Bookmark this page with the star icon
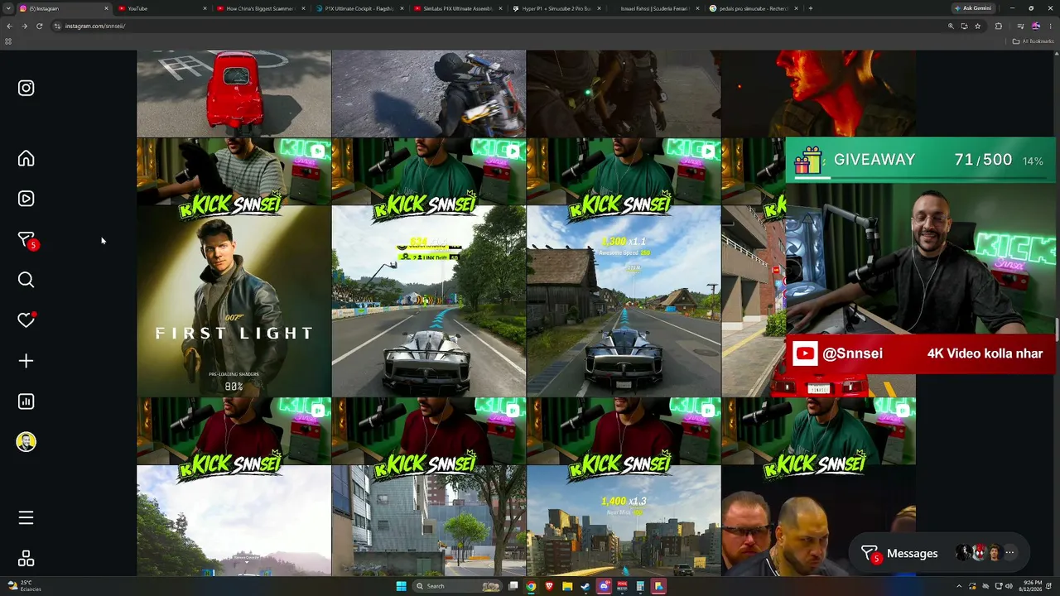This screenshot has height=596, width=1060. 978,26
